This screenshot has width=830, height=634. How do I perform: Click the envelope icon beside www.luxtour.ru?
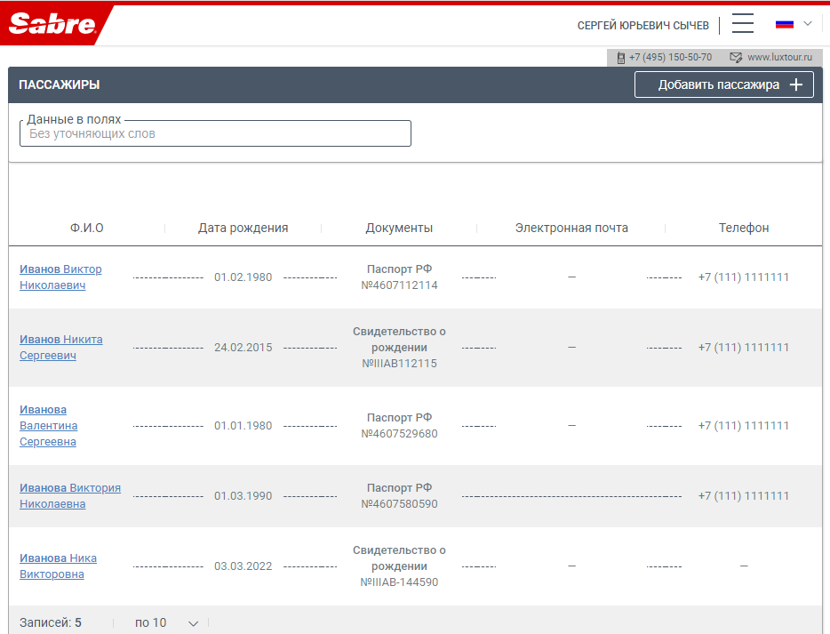click(736, 57)
